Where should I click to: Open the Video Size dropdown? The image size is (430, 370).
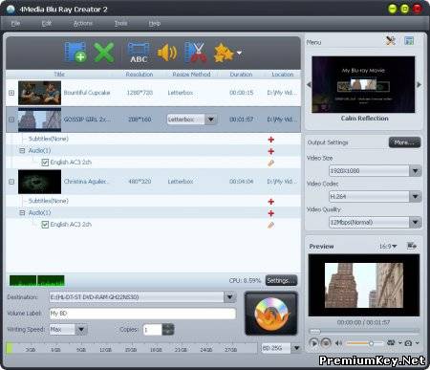point(415,171)
